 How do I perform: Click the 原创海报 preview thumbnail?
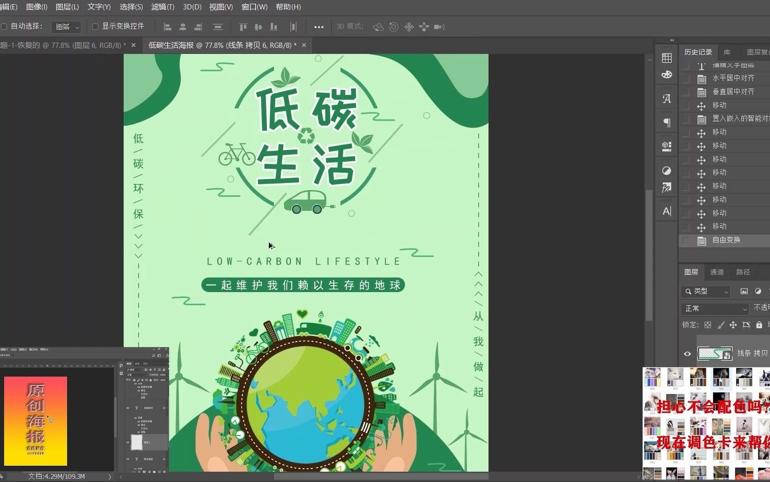pos(36,421)
